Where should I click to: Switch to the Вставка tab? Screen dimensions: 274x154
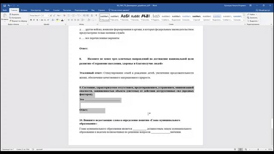coord(24,10)
